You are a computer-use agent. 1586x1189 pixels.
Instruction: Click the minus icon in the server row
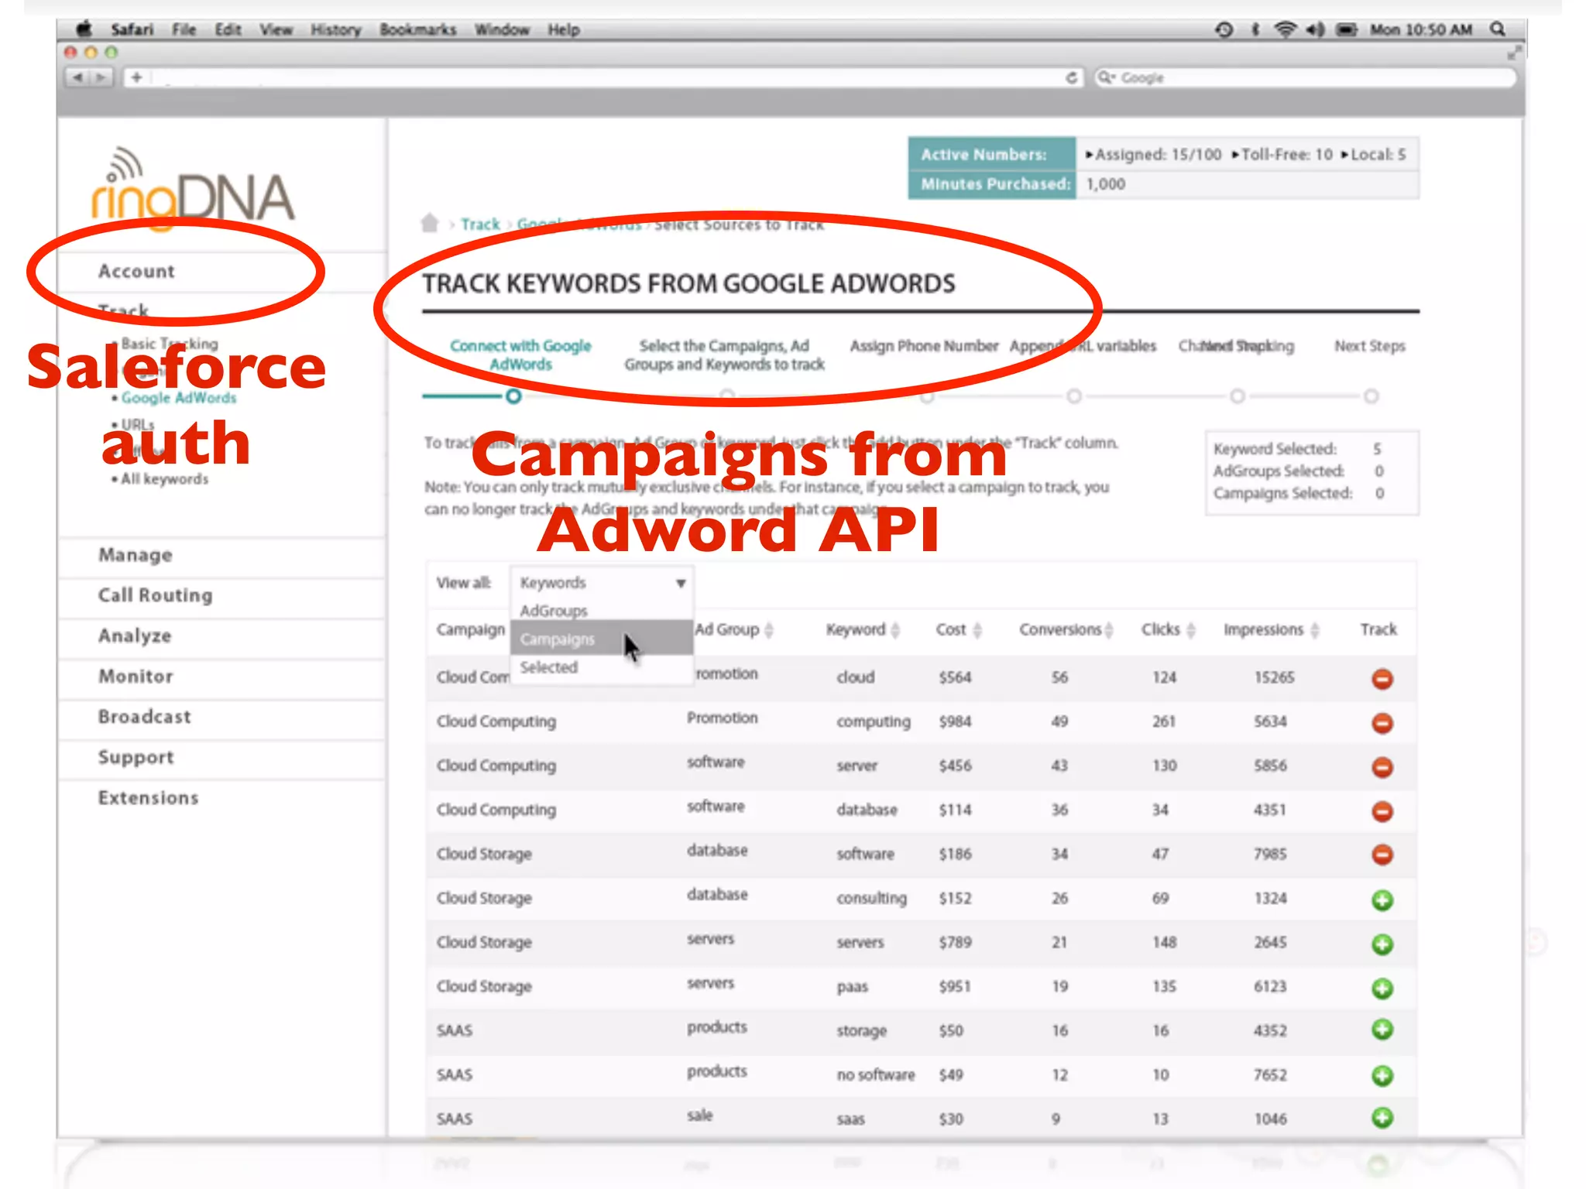pyautogui.click(x=1382, y=767)
